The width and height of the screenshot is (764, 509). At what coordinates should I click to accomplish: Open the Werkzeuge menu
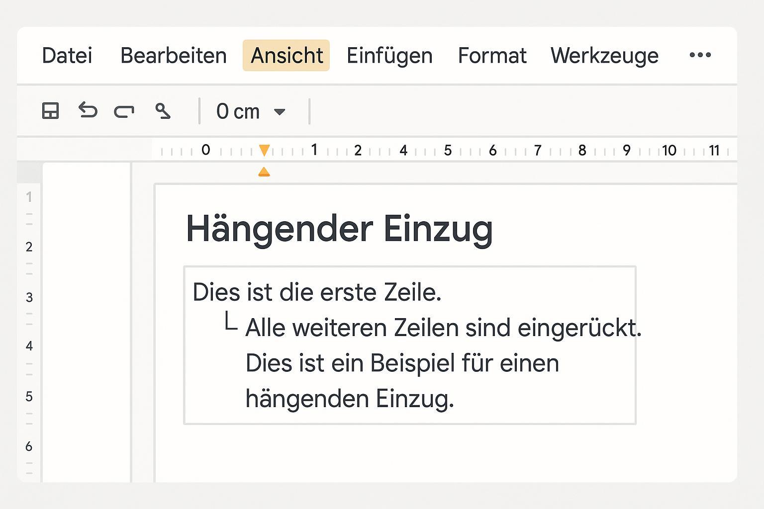pos(604,56)
